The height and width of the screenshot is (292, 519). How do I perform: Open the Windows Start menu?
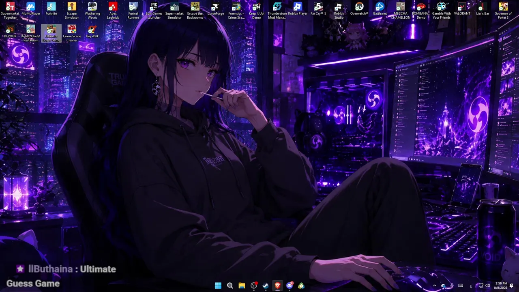pyautogui.click(x=218, y=286)
